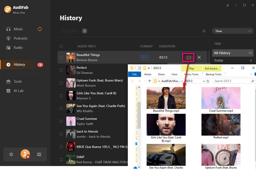Check the See You Again checkbox
The image size is (256, 170).
(x=61, y=108)
